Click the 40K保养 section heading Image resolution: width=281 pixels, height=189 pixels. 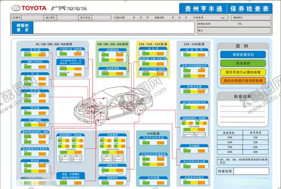tap(153, 134)
